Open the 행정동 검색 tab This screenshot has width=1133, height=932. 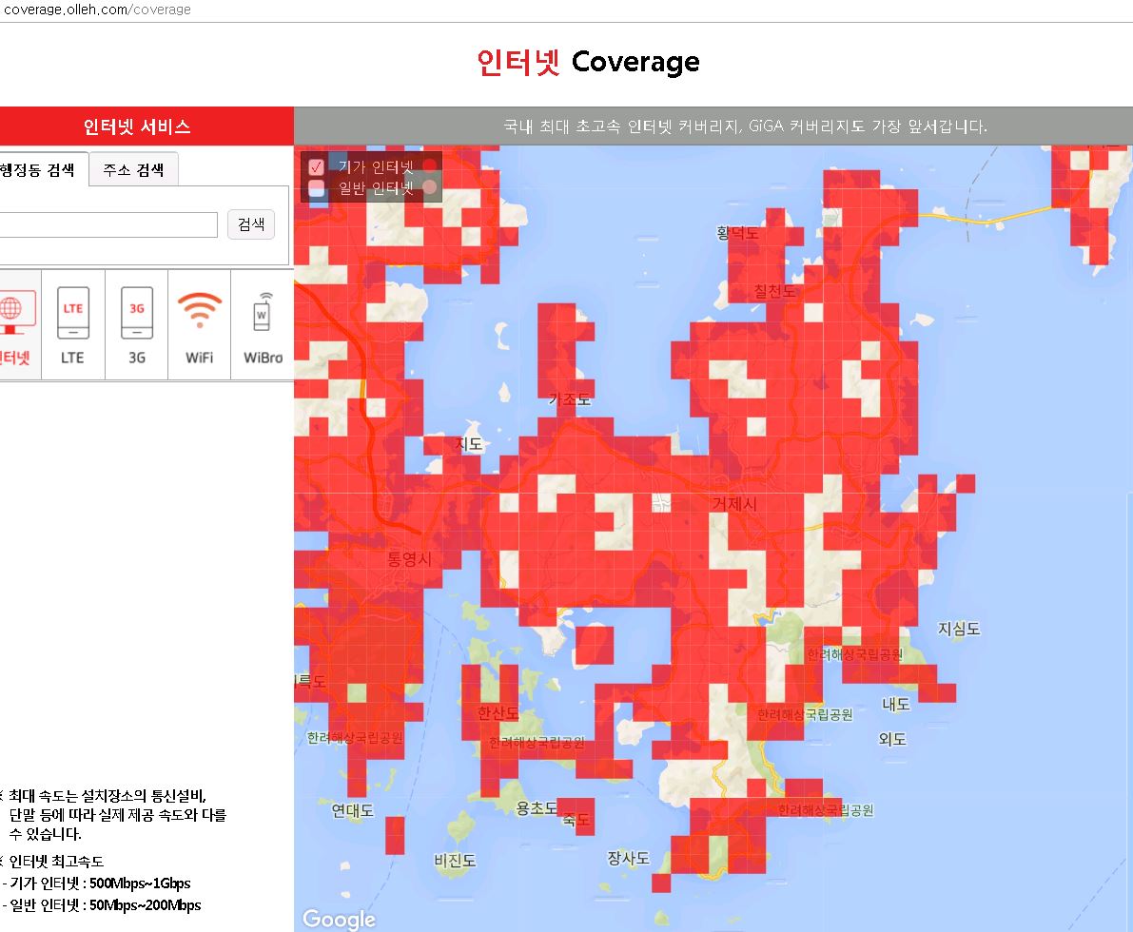tap(38, 170)
